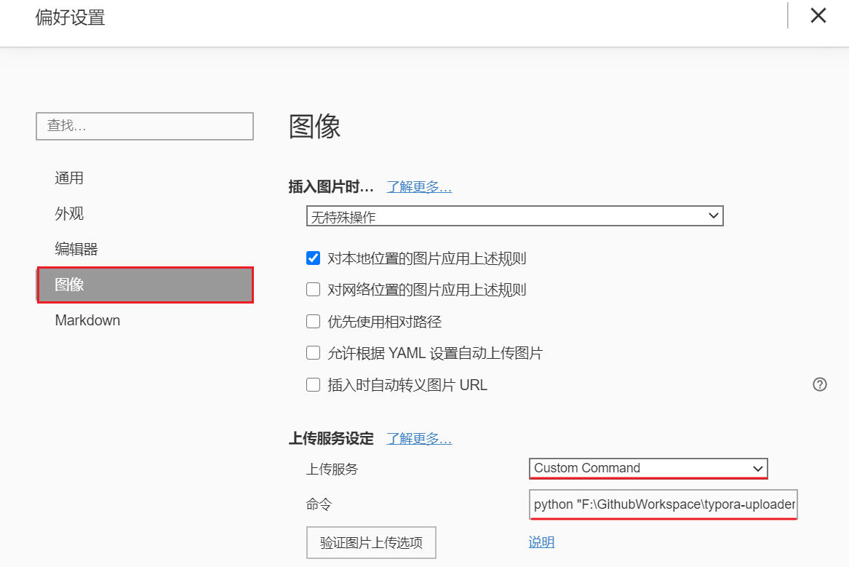Image resolution: width=849 pixels, height=567 pixels.
Task: Click the 上传服务设定 section label
Action: coord(331,439)
